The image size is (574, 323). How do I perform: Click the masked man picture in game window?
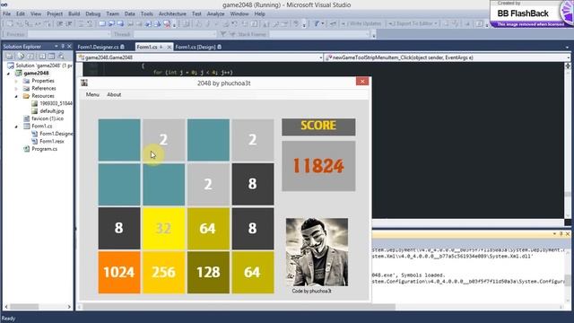tap(317, 252)
